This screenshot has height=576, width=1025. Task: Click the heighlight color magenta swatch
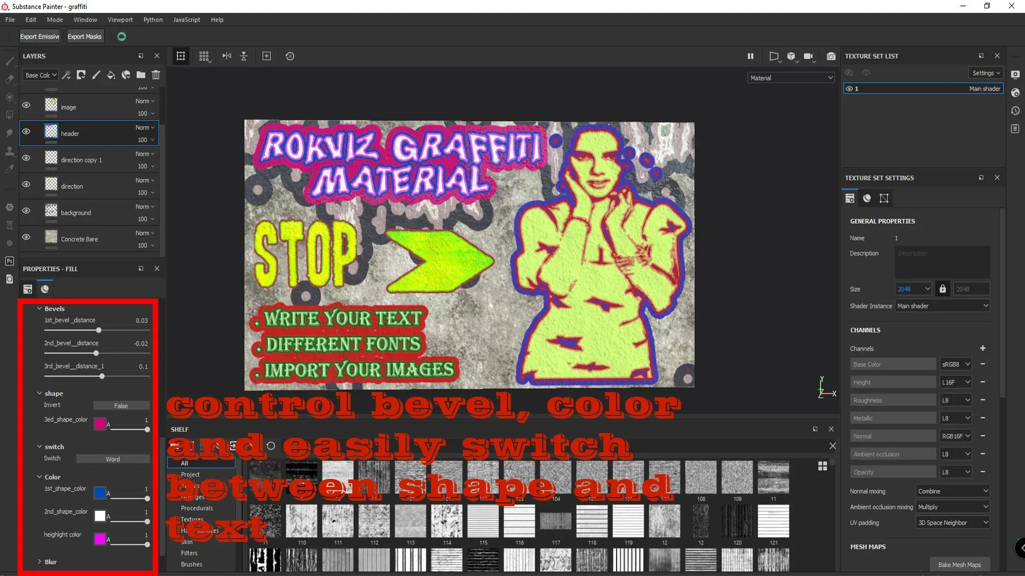coord(100,539)
